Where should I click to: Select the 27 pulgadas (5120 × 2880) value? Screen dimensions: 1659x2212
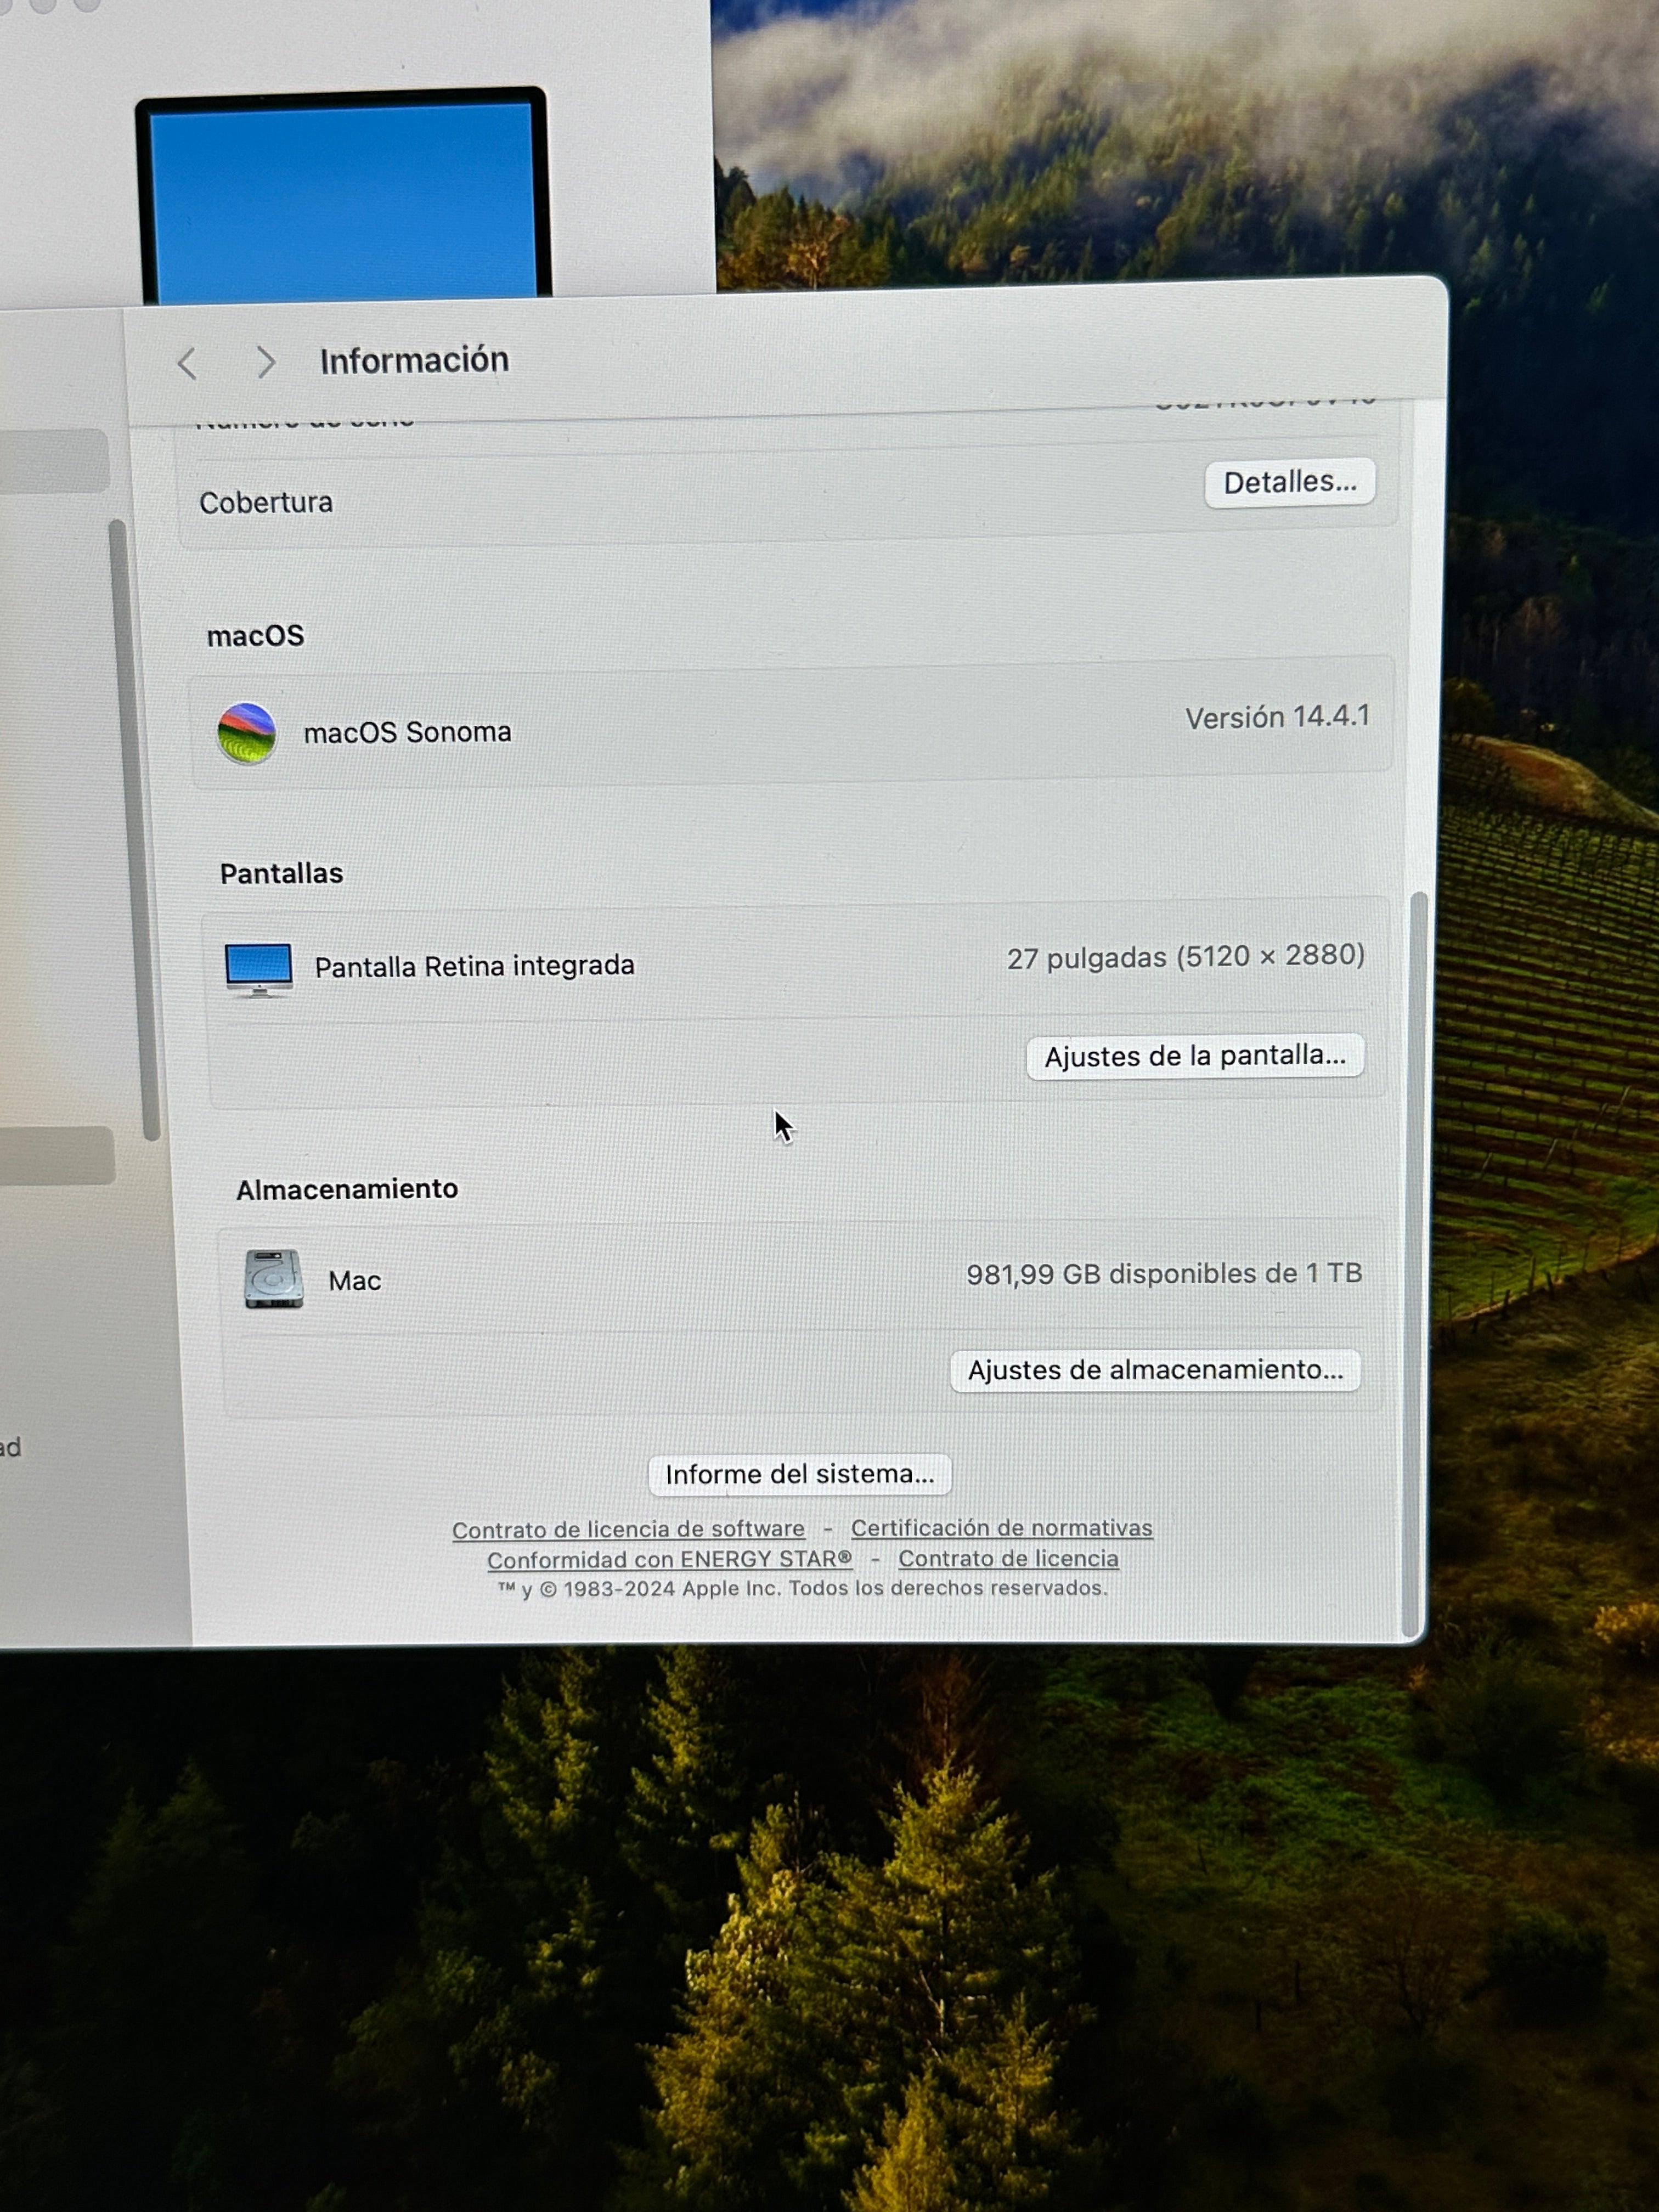point(1185,957)
